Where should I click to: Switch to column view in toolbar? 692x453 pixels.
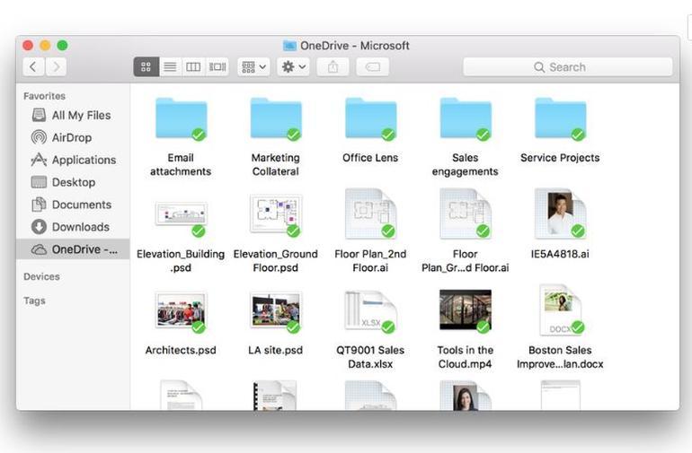tap(193, 66)
